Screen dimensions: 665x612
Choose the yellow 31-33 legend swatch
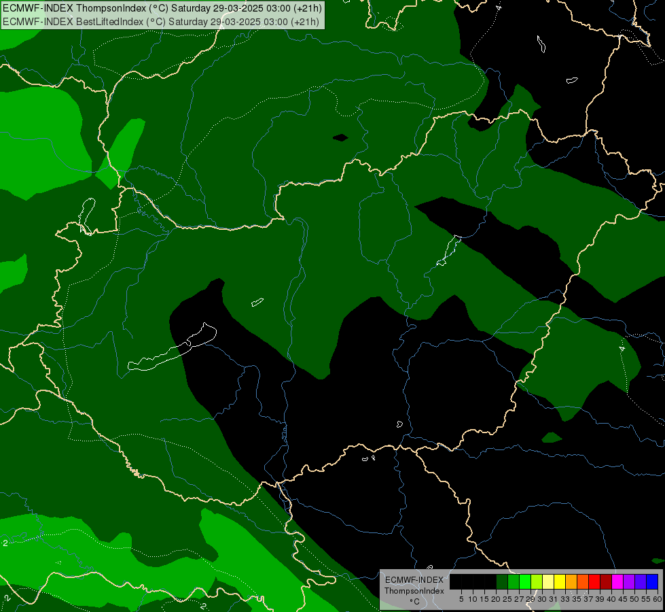pyautogui.click(x=560, y=581)
